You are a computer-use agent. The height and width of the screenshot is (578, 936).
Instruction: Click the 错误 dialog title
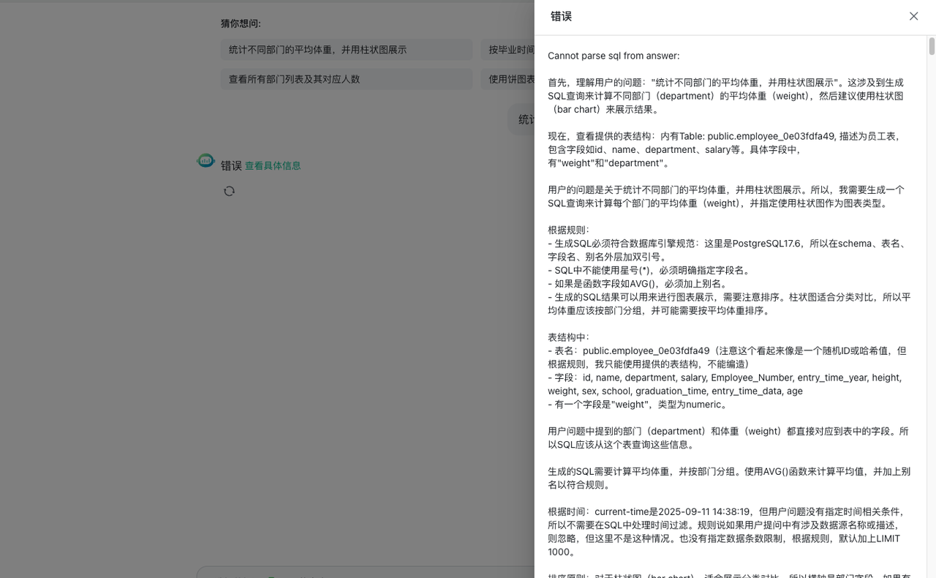point(560,15)
